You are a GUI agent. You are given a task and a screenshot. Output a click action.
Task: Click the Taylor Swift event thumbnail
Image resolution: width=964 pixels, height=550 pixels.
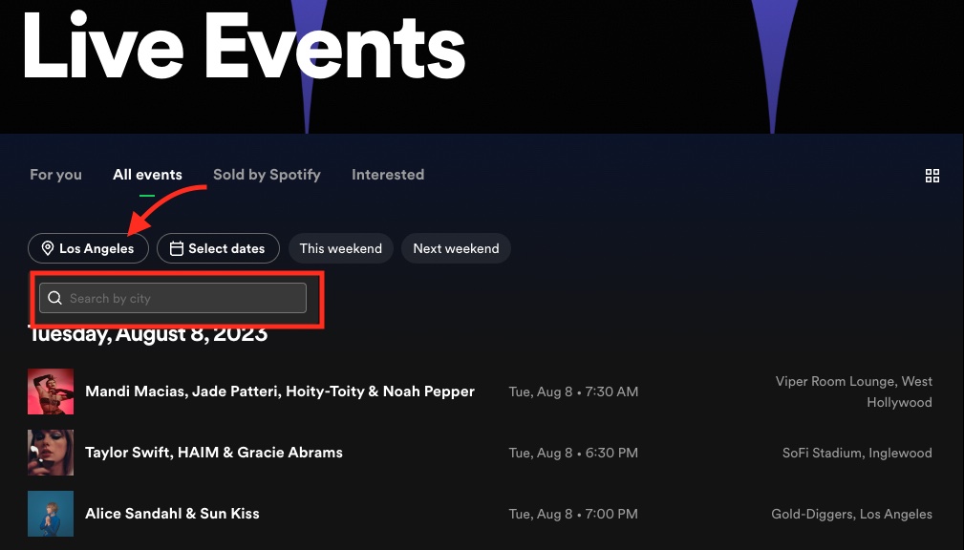pos(51,453)
